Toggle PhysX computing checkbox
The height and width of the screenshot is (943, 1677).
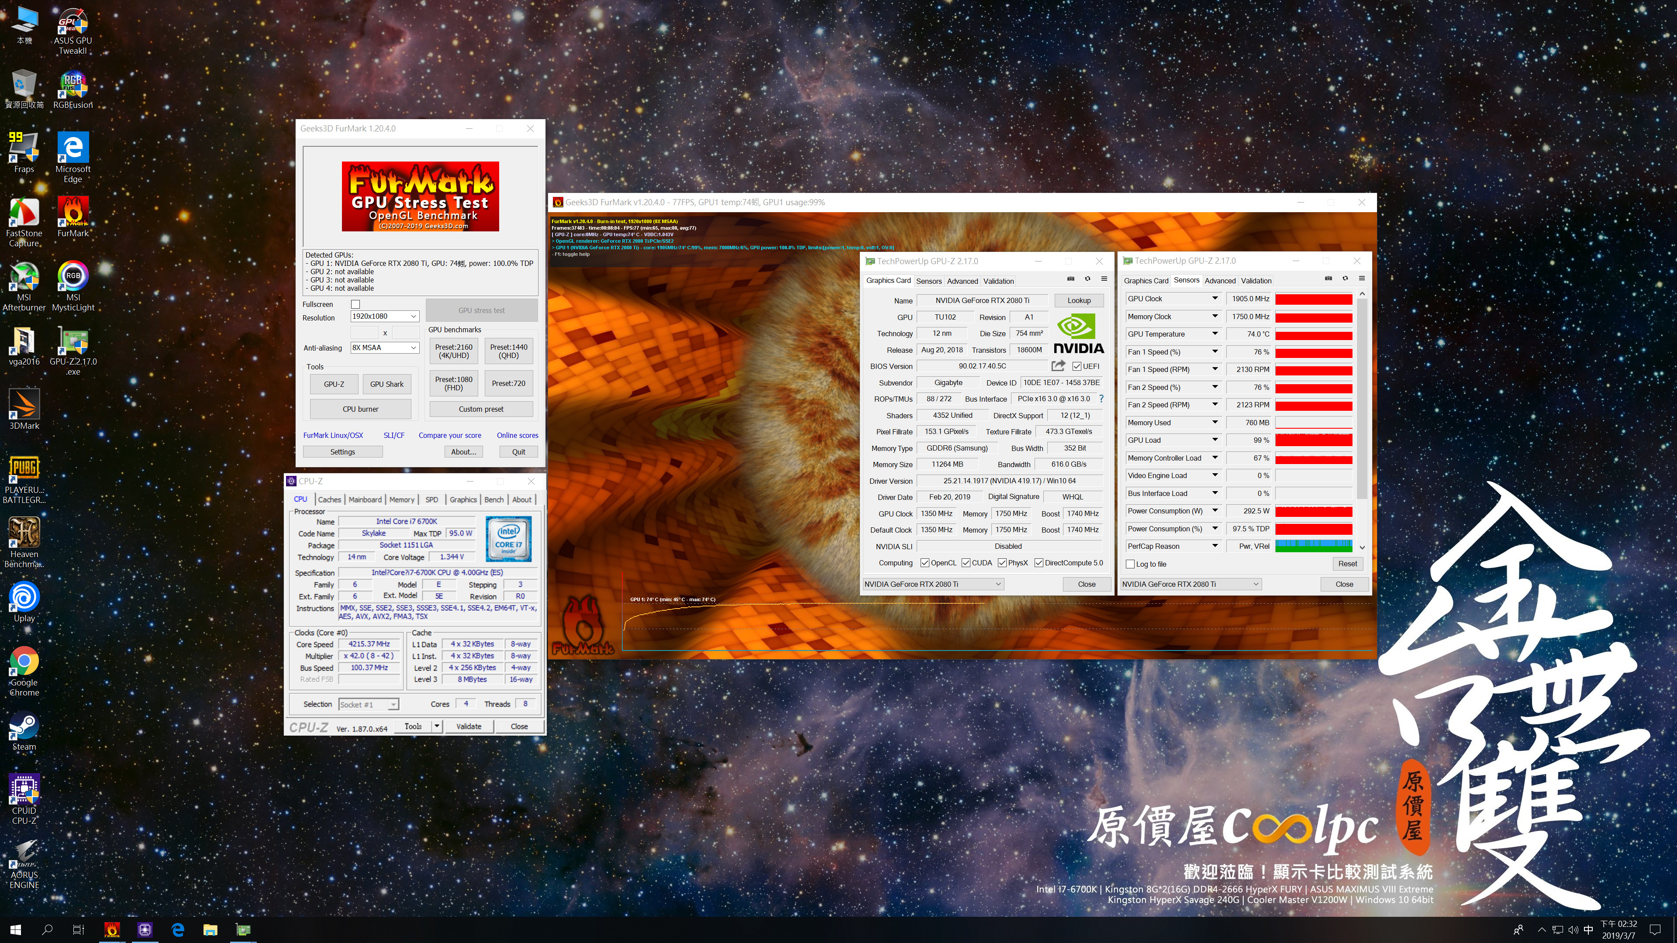1002,563
